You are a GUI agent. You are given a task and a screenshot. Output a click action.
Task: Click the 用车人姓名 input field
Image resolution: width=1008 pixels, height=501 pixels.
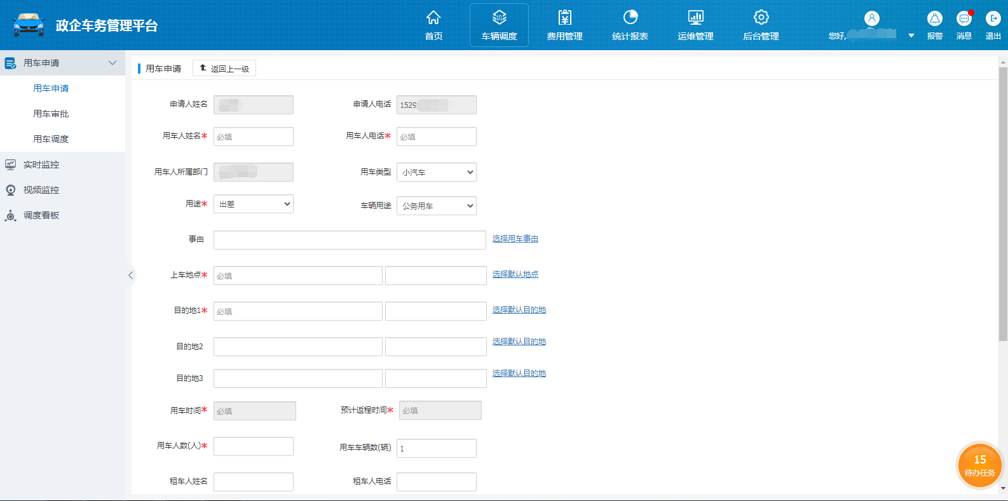point(253,137)
